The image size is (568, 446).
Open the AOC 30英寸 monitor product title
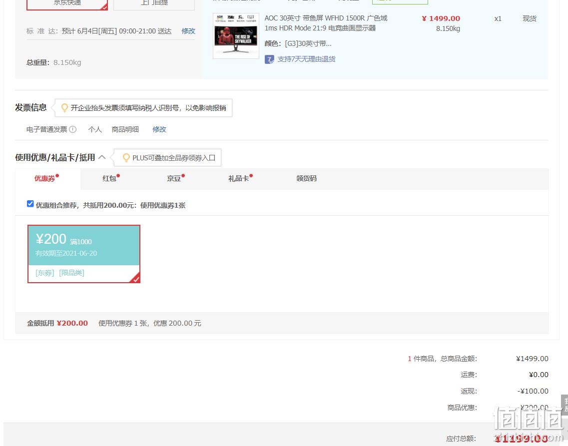tap(326, 23)
